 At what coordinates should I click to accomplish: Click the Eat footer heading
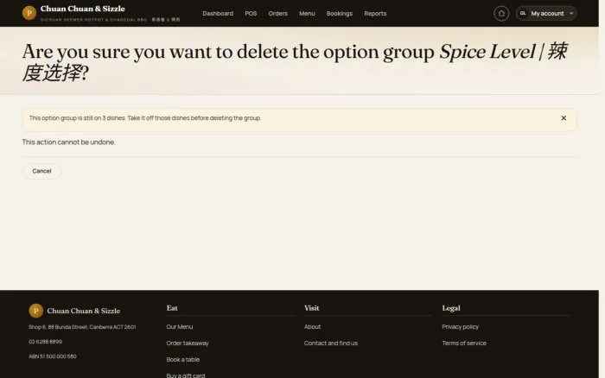click(x=172, y=308)
